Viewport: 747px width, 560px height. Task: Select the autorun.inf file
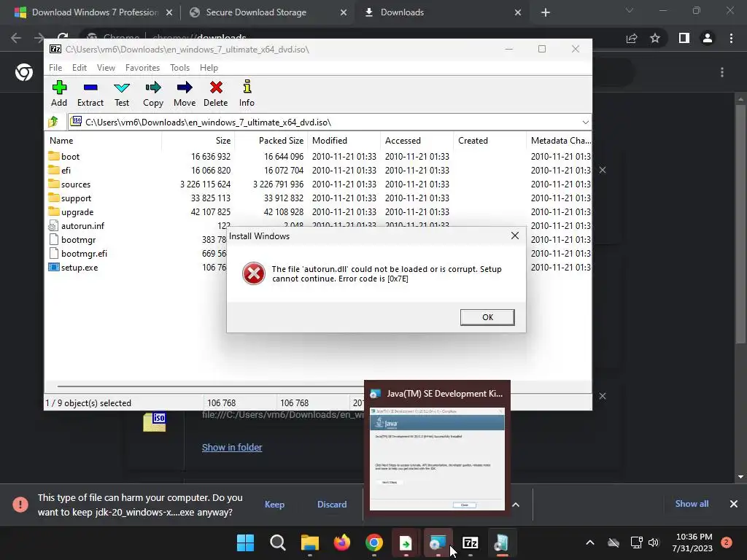[x=82, y=226]
